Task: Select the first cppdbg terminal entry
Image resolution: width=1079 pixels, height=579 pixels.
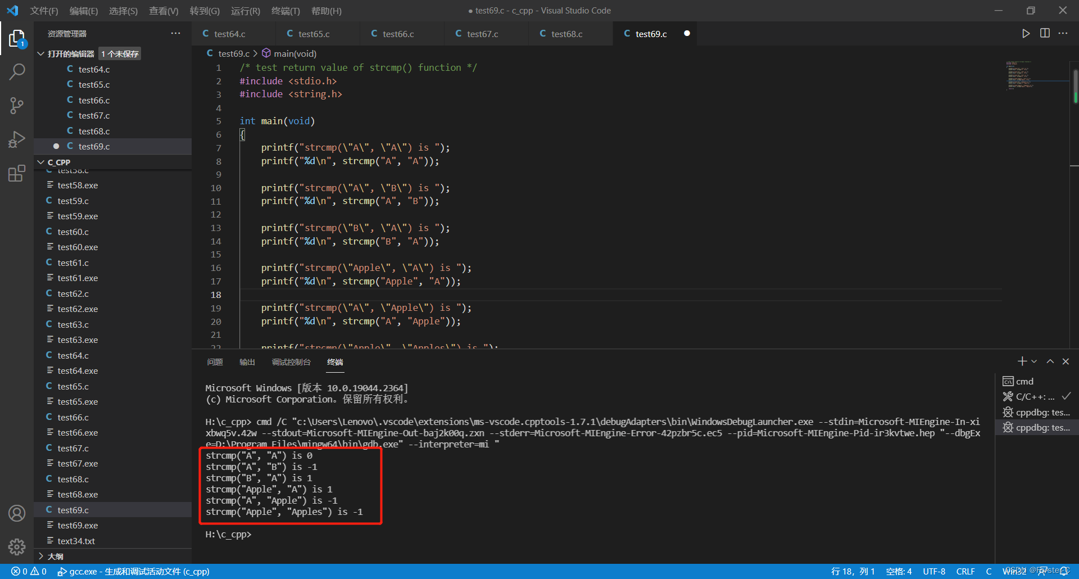Action: pyautogui.click(x=1037, y=412)
